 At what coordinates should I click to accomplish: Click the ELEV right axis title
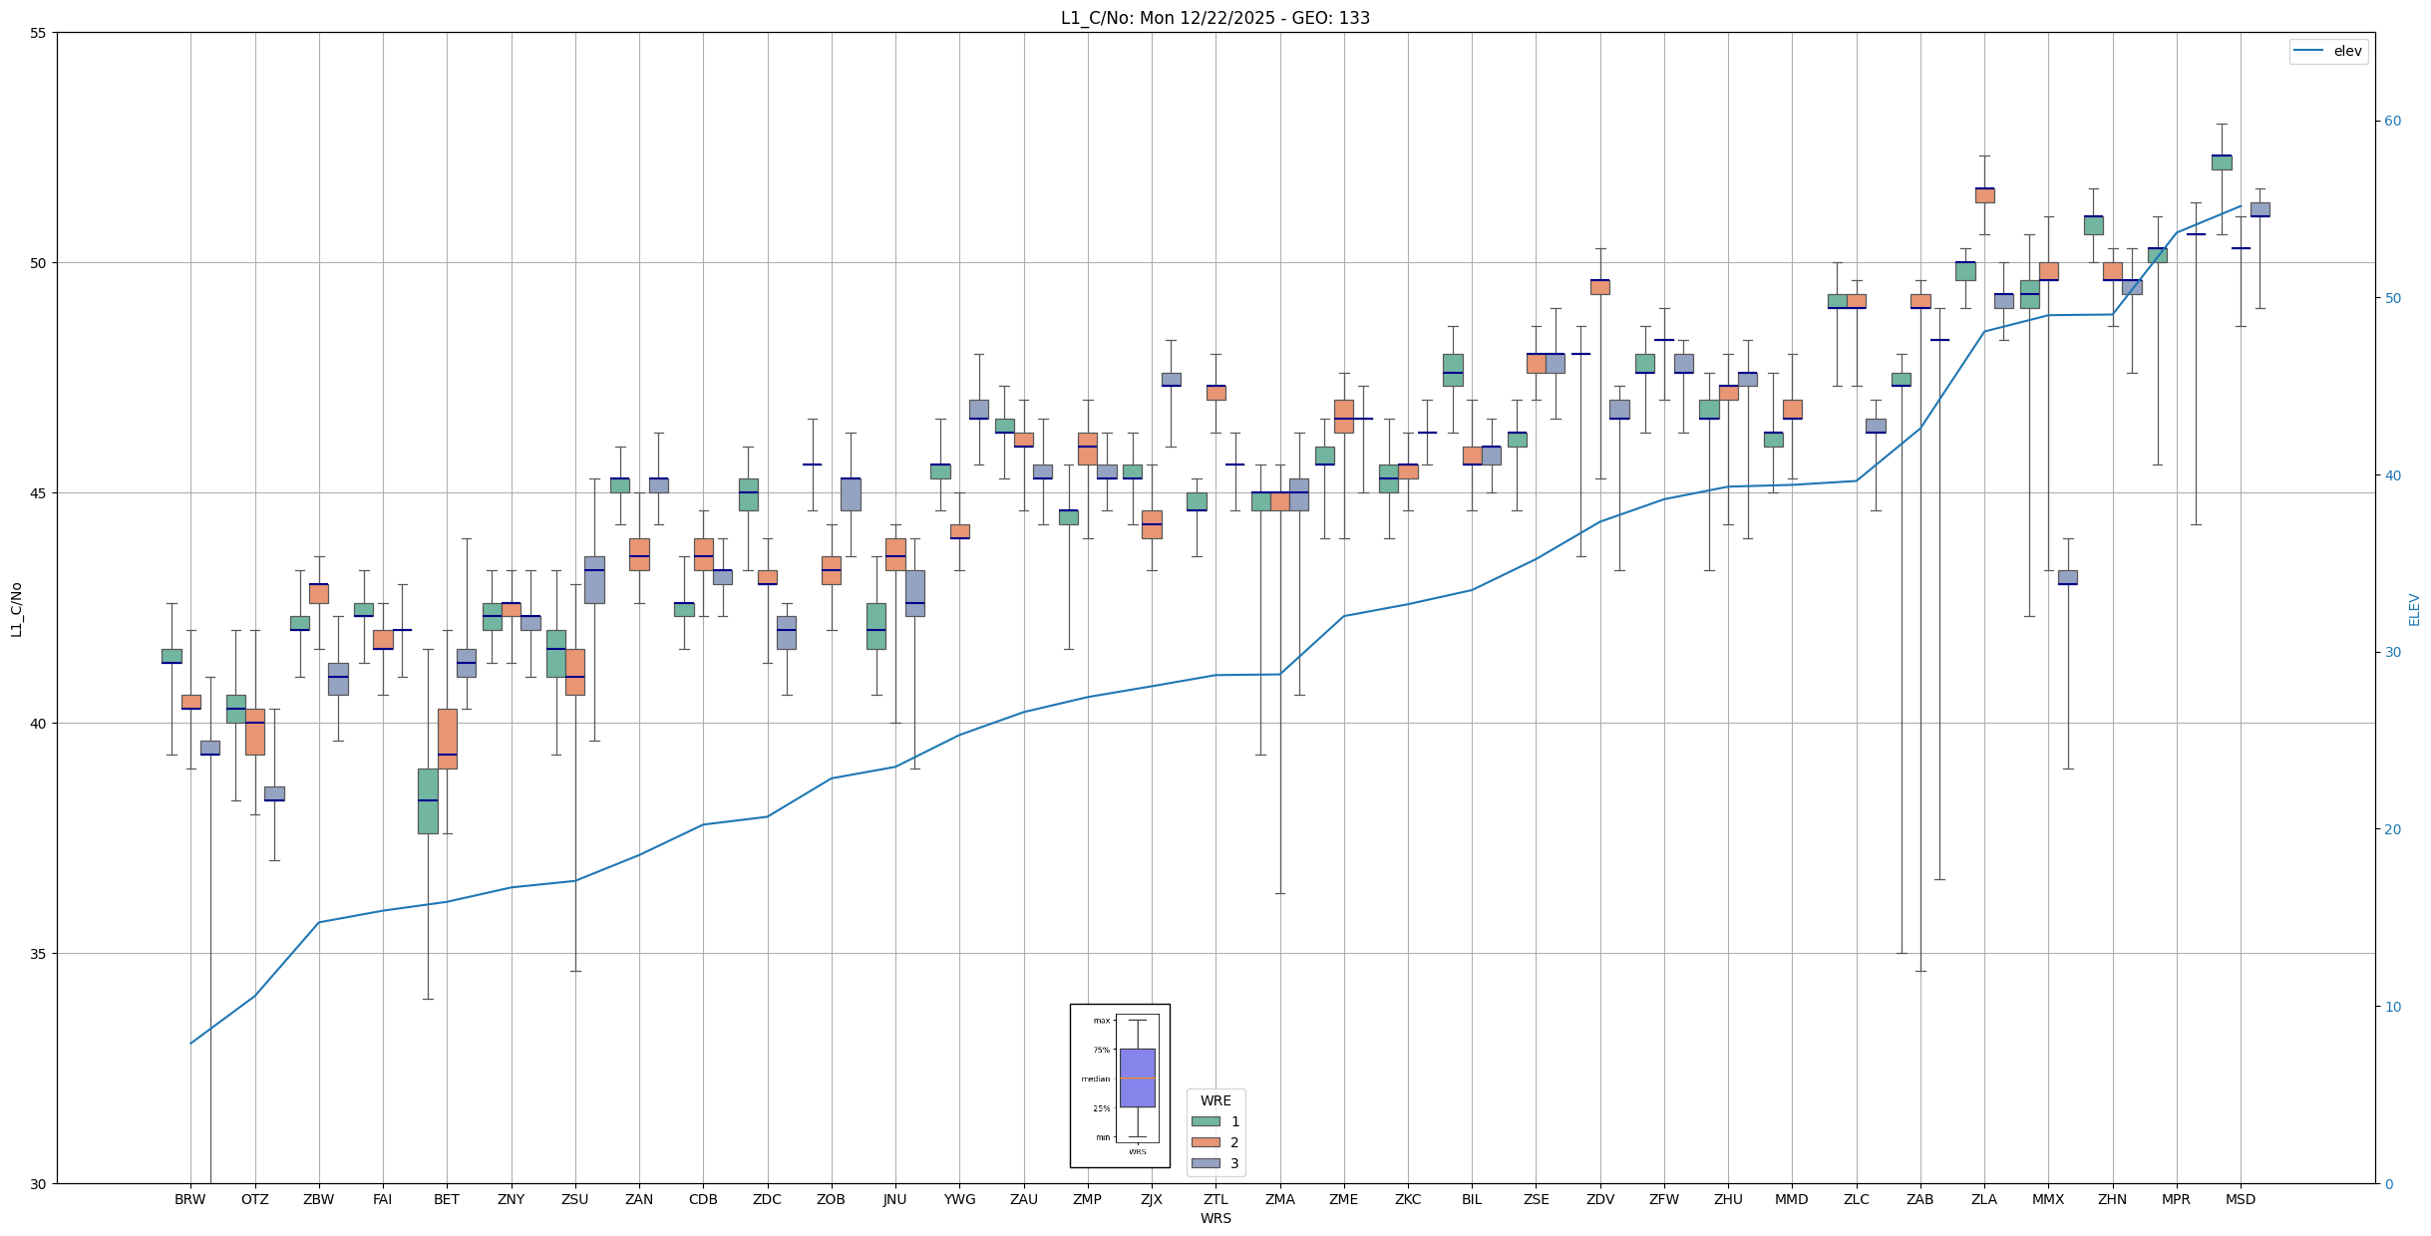pos(2414,609)
